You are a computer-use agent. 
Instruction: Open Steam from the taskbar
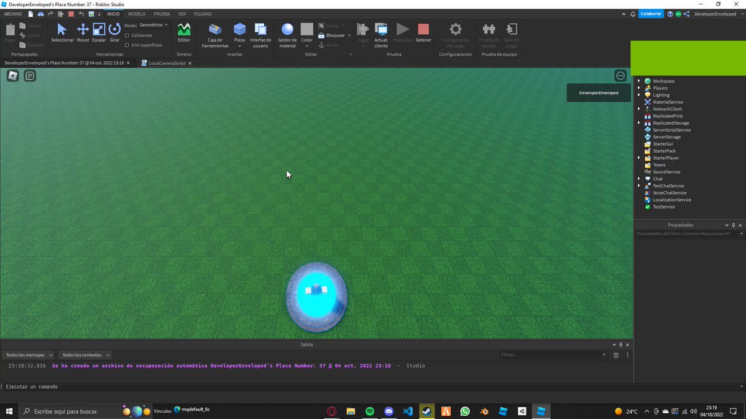pyautogui.click(x=427, y=411)
